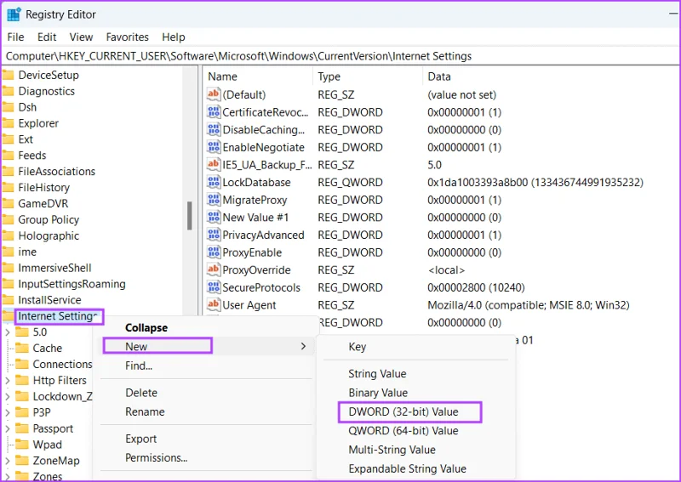Click the ProxyOverride string icon

[x=214, y=269]
